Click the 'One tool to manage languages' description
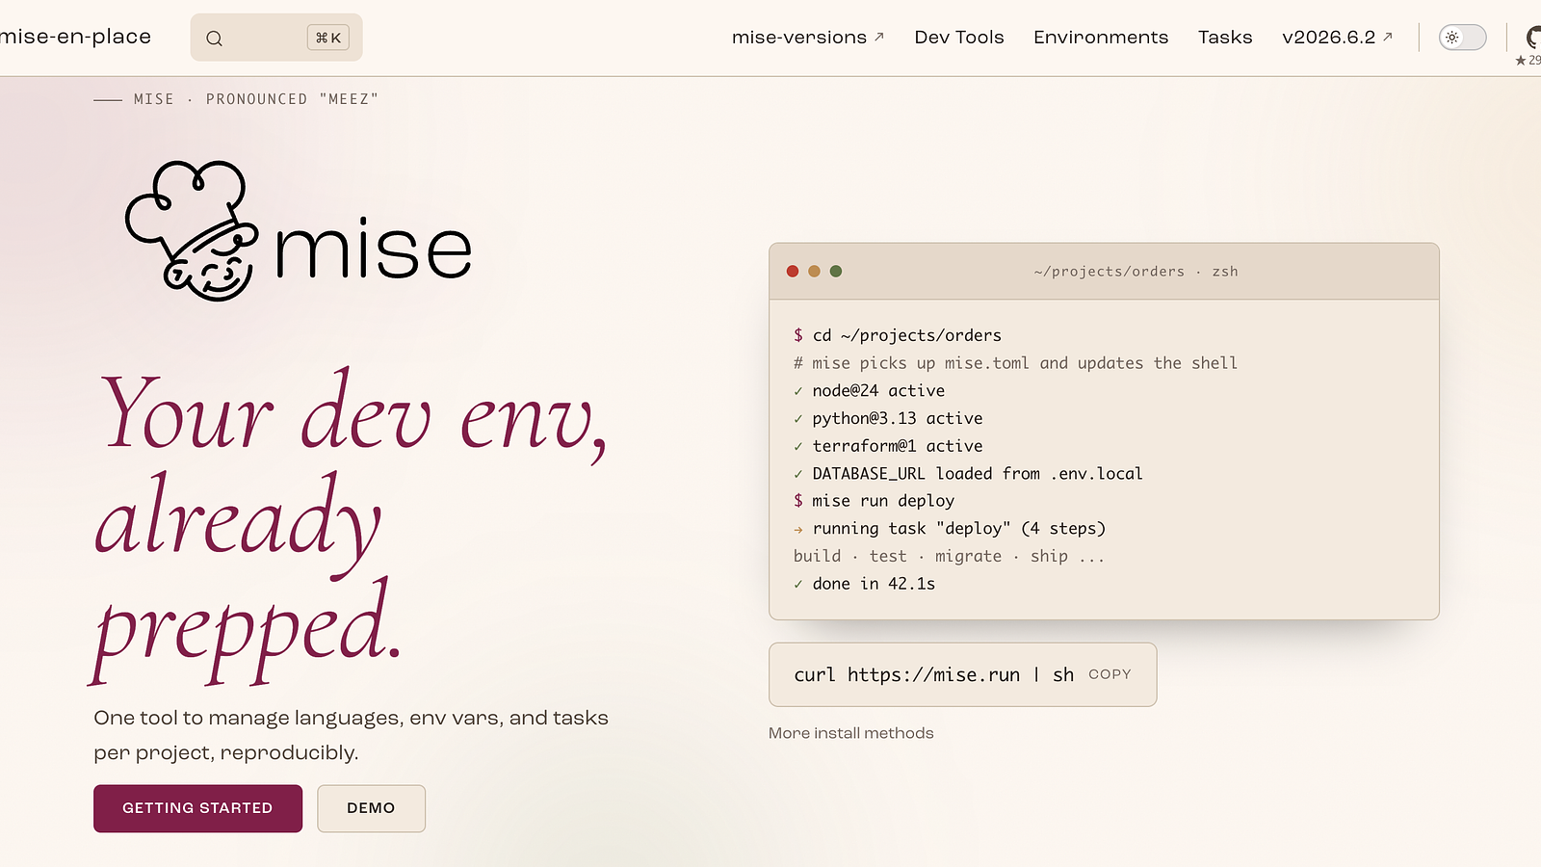1541x867 pixels. tap(351, 735)
